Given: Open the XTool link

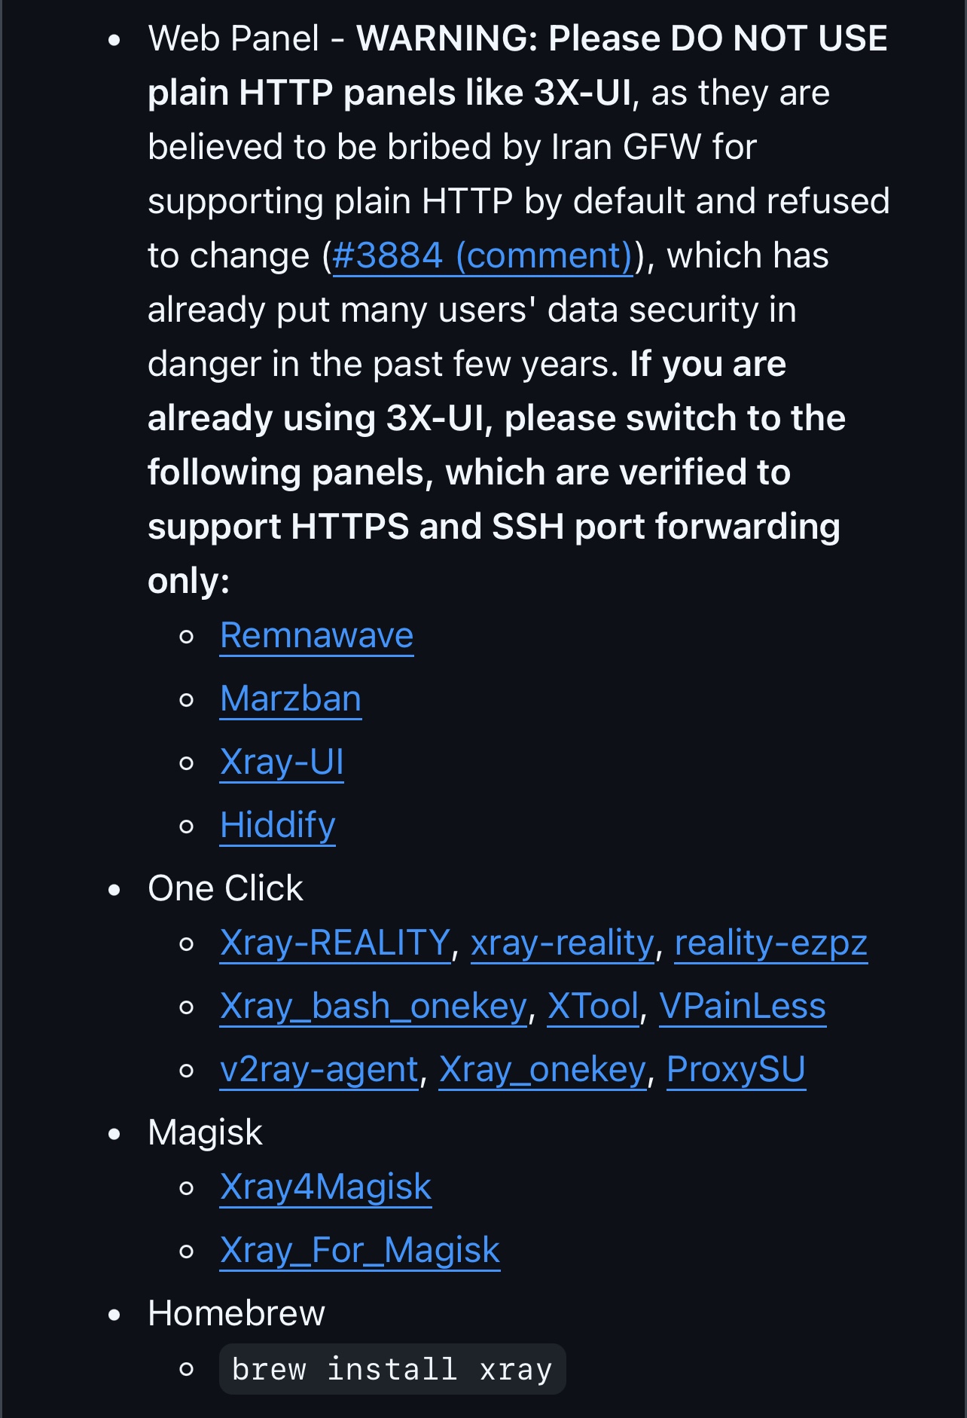Looking at the screenshot, I should (x=593, y=1006).
